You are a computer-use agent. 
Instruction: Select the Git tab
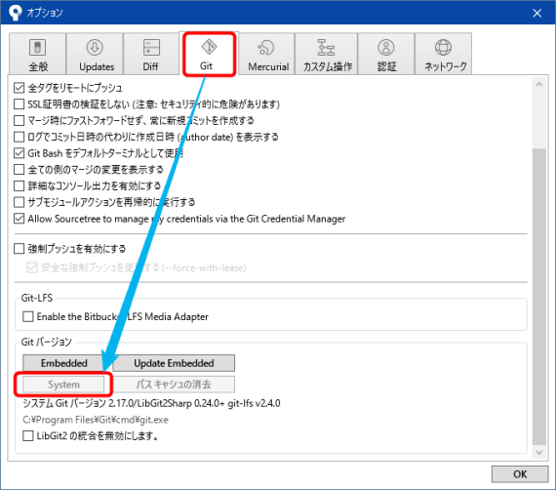click(209, 54)
